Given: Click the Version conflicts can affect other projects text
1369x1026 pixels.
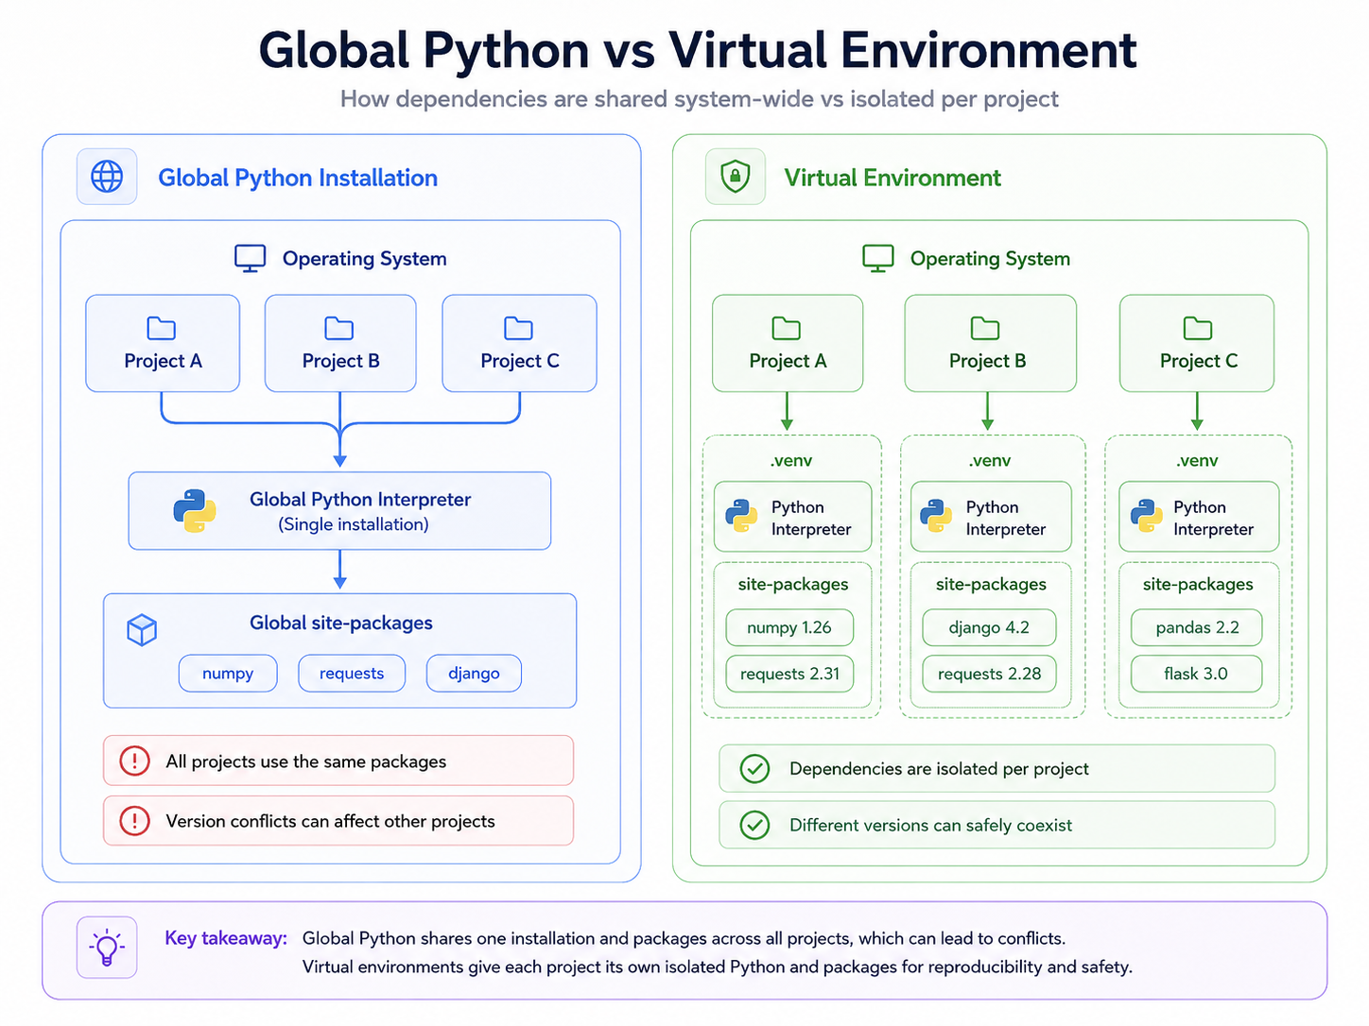Looking at the screenshot, I should pos(331,821).
